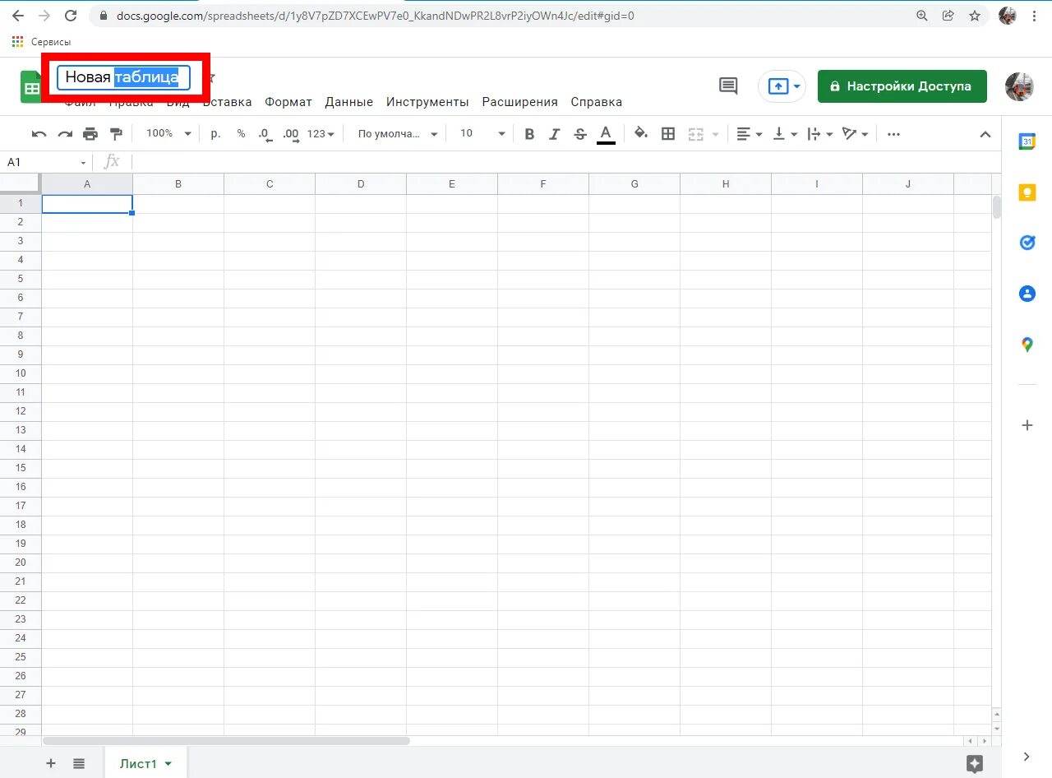Viewport: 1052px width, 778px height.
Task: Open the font family dropdown
Action: tap(398, 133)
